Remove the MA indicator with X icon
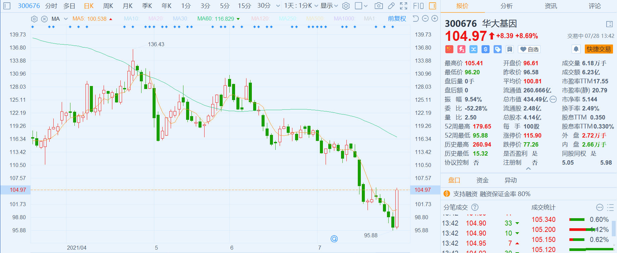Screen dimensions: 617x253 click(x=44, y=19)
